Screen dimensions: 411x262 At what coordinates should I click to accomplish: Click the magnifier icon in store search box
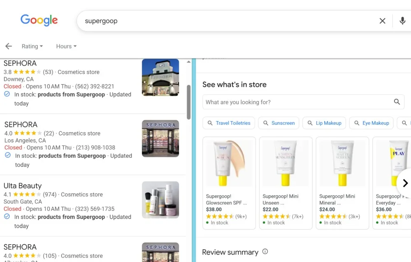pyautogui.click(x=397, y=102)
